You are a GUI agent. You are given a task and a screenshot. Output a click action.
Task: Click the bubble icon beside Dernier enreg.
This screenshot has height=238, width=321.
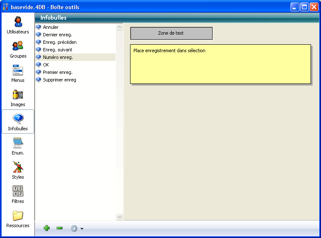(38, 35)
